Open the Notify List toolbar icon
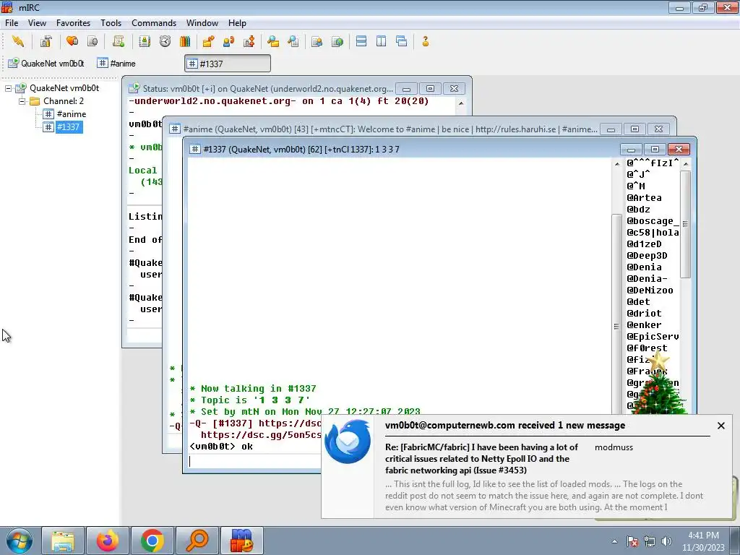The image size is (740, 555). click(317, 41)
